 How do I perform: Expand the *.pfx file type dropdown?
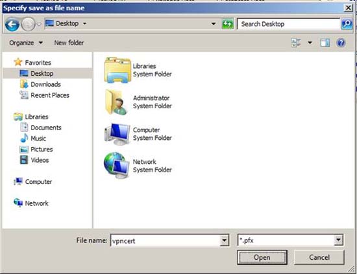pos(338,240)
